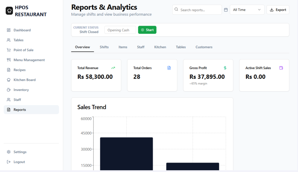Click the Opening Cash input field

click(120, 30)
